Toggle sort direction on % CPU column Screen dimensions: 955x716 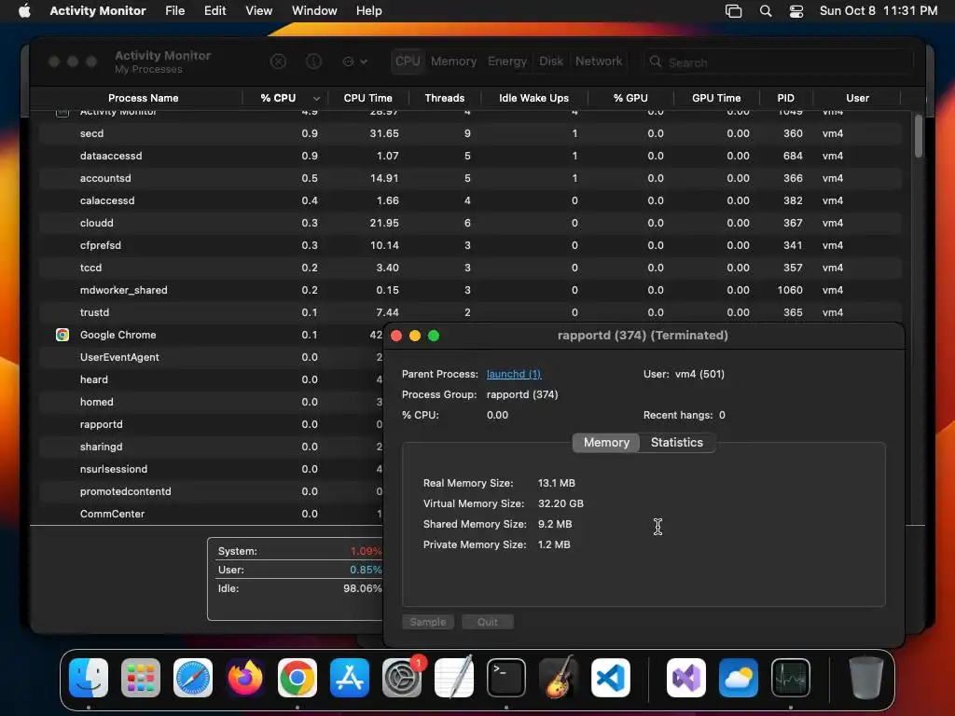pos(285,98)
